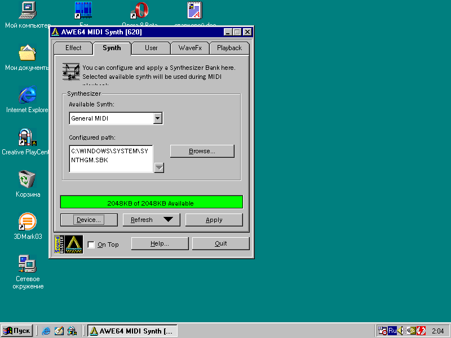The width and height of the screenshot is (451, 338).
Task: Click the PlayCenter icon in quick launch
Action: pos(72,331)
